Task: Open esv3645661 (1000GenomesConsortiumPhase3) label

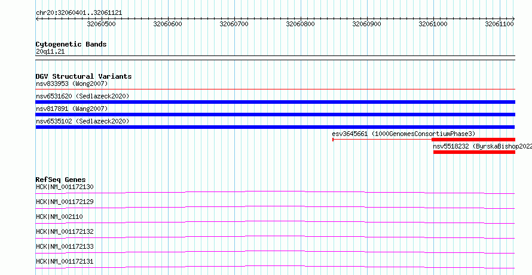Action: [x=403, y=134]
